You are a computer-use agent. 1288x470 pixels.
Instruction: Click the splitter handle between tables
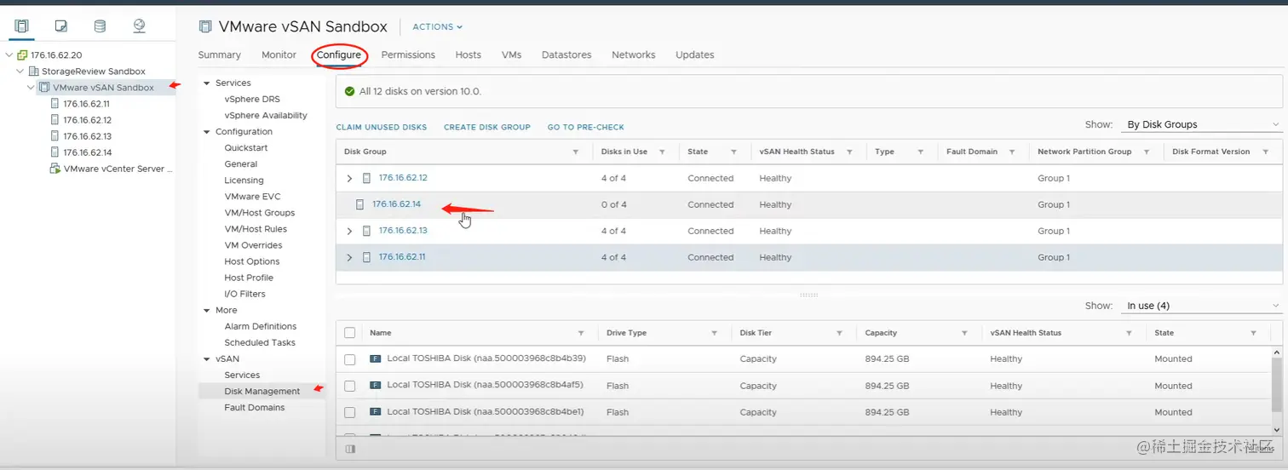809,295
